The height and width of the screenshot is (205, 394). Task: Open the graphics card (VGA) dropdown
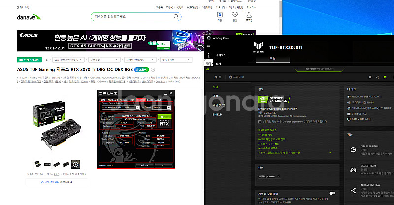pos(140,59)
